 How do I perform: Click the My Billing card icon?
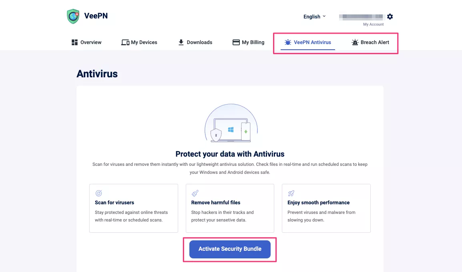pyautogui.click(x=236, y=42)
